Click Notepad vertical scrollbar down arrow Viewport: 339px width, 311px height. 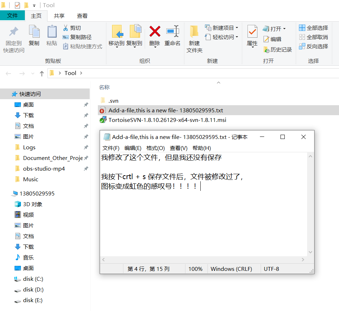click(x=311, y=252)
